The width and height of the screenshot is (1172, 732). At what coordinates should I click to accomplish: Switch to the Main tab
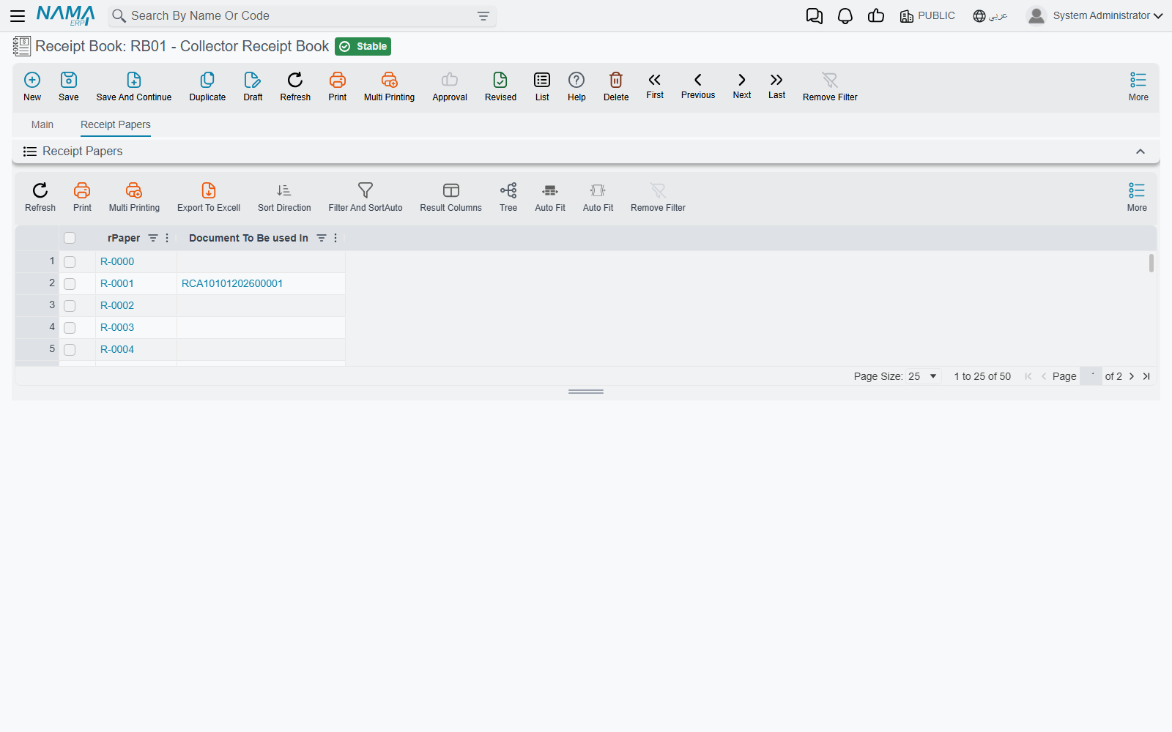42,124
